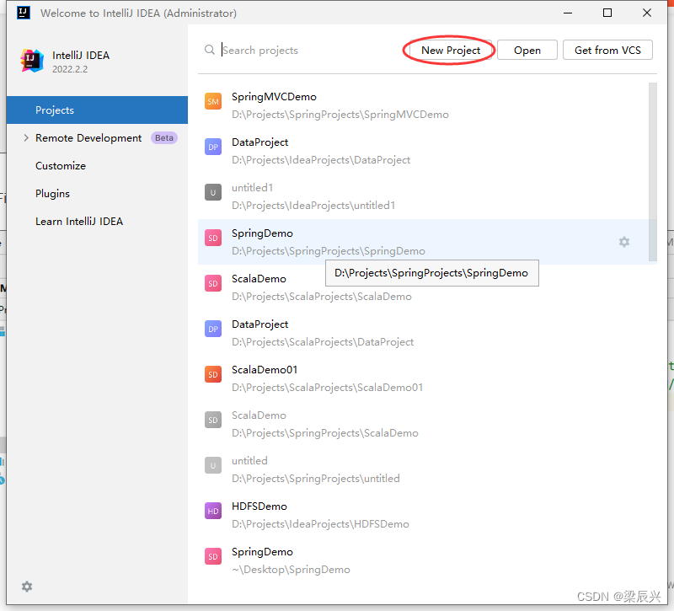Click the path ~\Desktop\SpringDemo
This screenshot has width=674, height=611.
[291, 570]
